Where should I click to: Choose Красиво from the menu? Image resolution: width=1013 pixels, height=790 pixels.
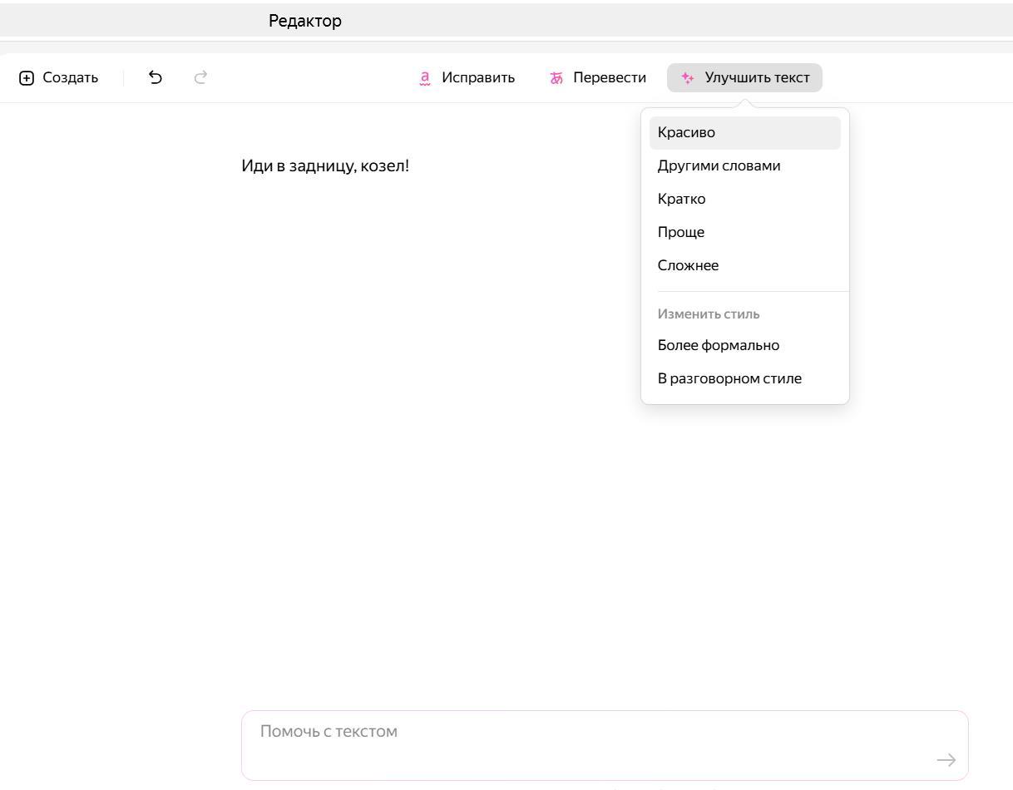pyautogui.click(x=686, y=133)
